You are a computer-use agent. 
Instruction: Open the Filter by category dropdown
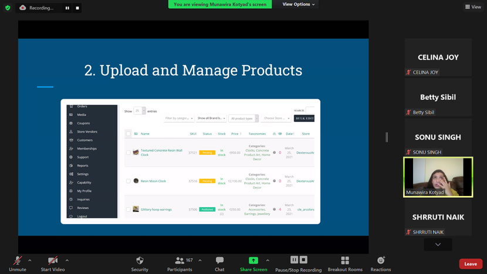(x=179, y=119)
